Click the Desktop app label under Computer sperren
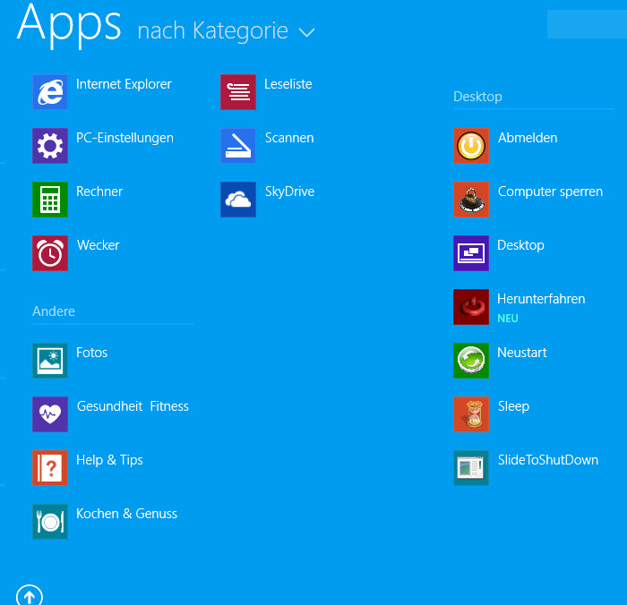 (520, 245)
